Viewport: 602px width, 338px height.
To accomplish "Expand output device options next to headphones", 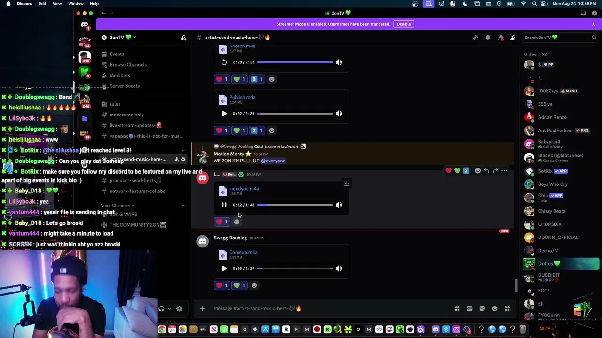I will pyautogui.click(x=169, y=309).
